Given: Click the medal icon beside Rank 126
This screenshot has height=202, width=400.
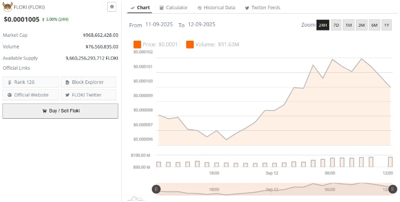Looking at the screenshot, I should 10,82.
